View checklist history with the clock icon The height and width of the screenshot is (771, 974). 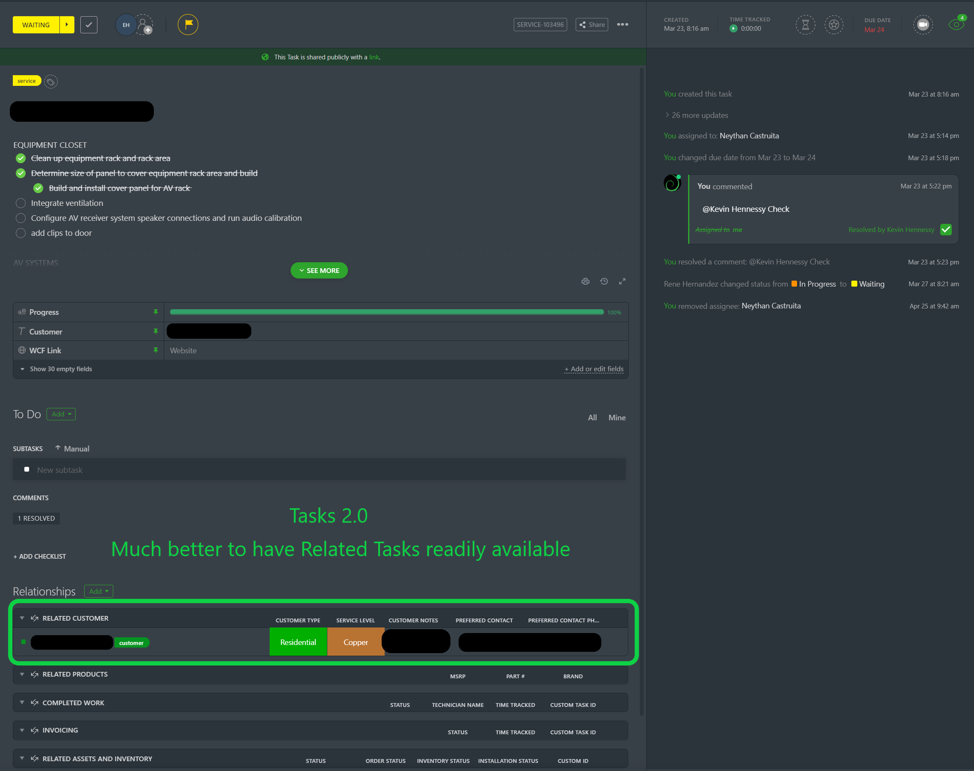(x=604, y=281)
